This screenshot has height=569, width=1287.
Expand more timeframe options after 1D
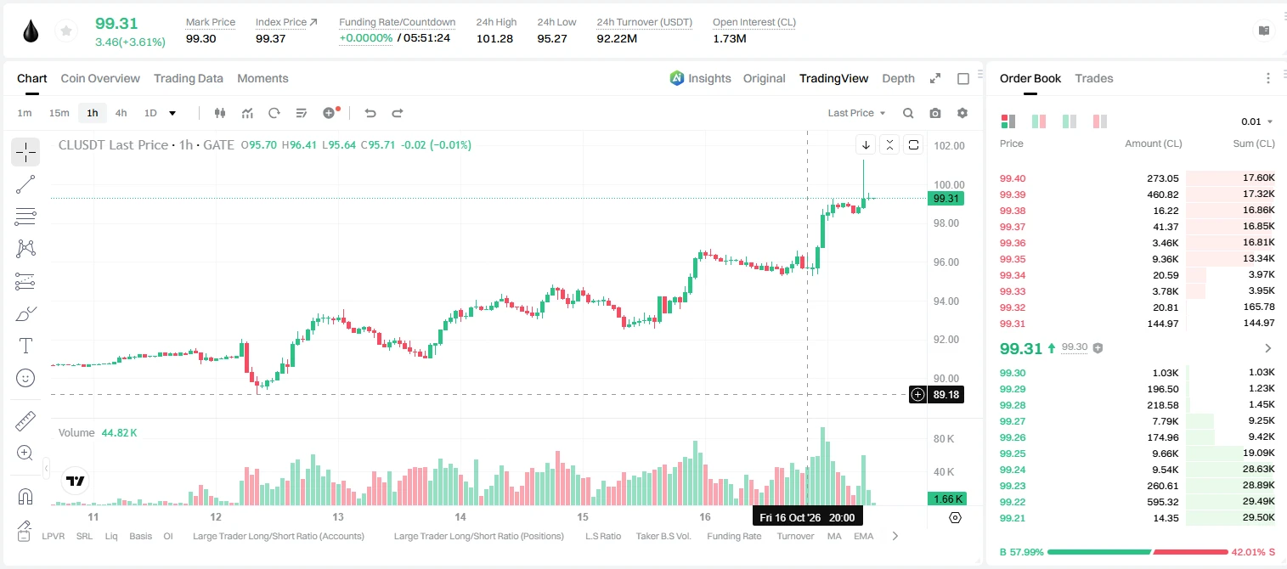[x=172, y=113]
